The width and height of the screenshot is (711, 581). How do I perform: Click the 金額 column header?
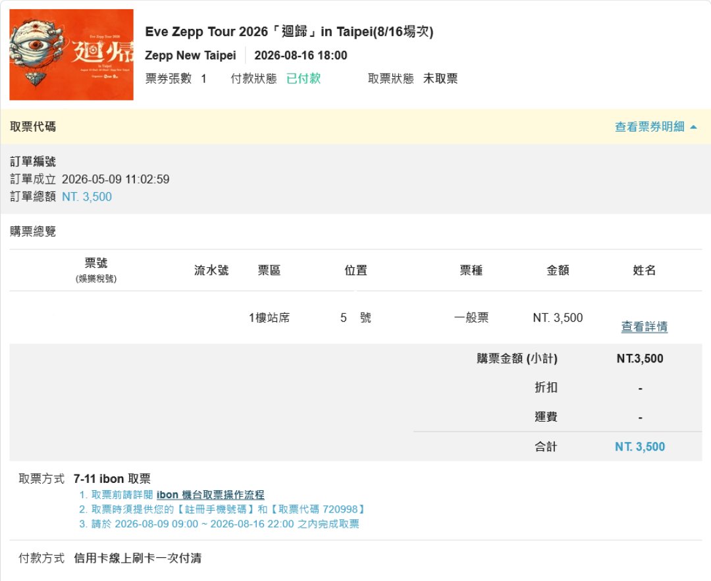pos(558,270)
